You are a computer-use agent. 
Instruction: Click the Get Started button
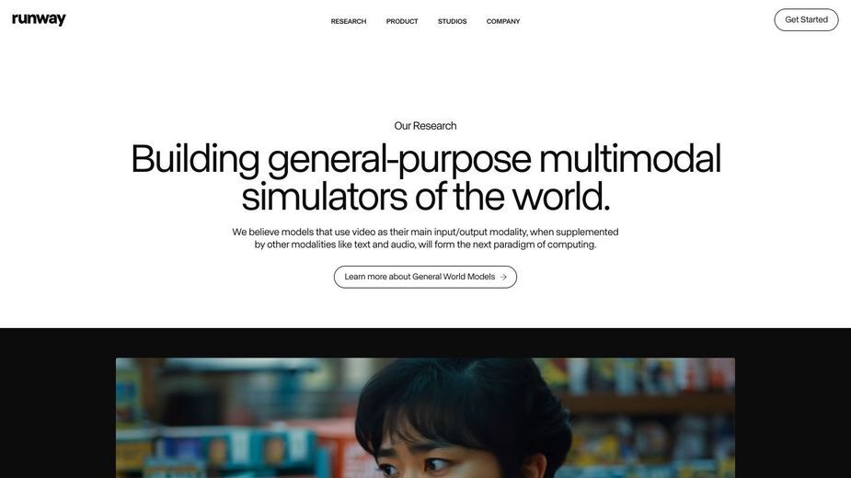pos(806,19)
